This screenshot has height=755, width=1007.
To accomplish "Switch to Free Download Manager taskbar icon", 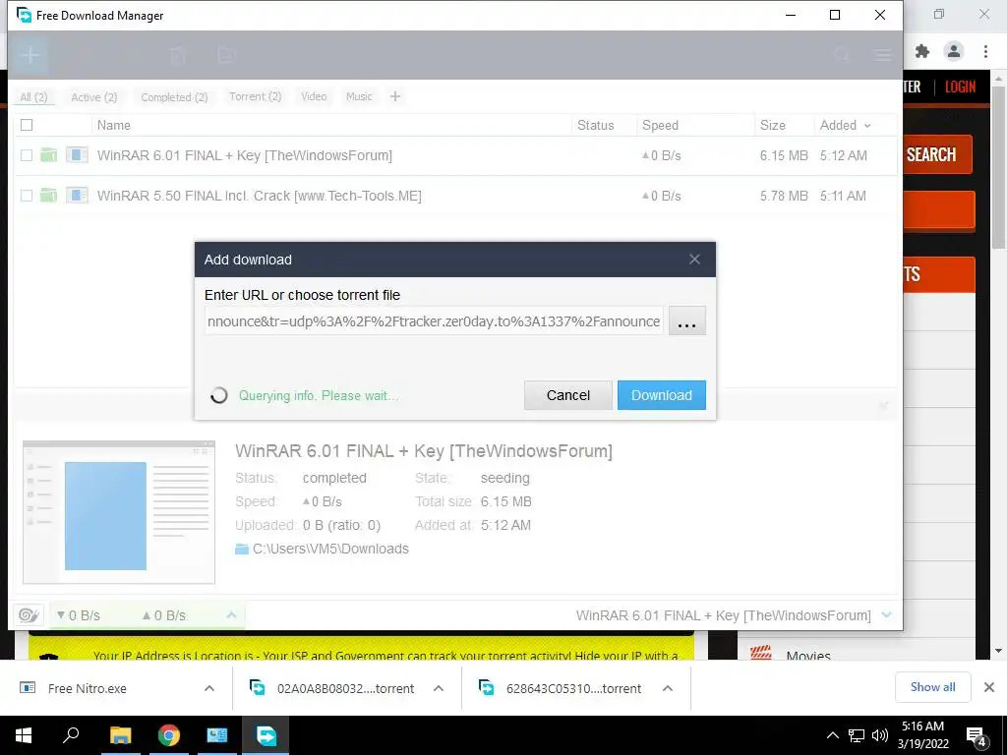I will (x=266, y=735).
